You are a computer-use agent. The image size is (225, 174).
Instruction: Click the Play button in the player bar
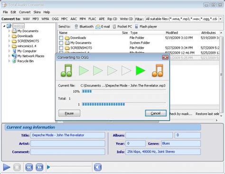[x=7, y=167]
